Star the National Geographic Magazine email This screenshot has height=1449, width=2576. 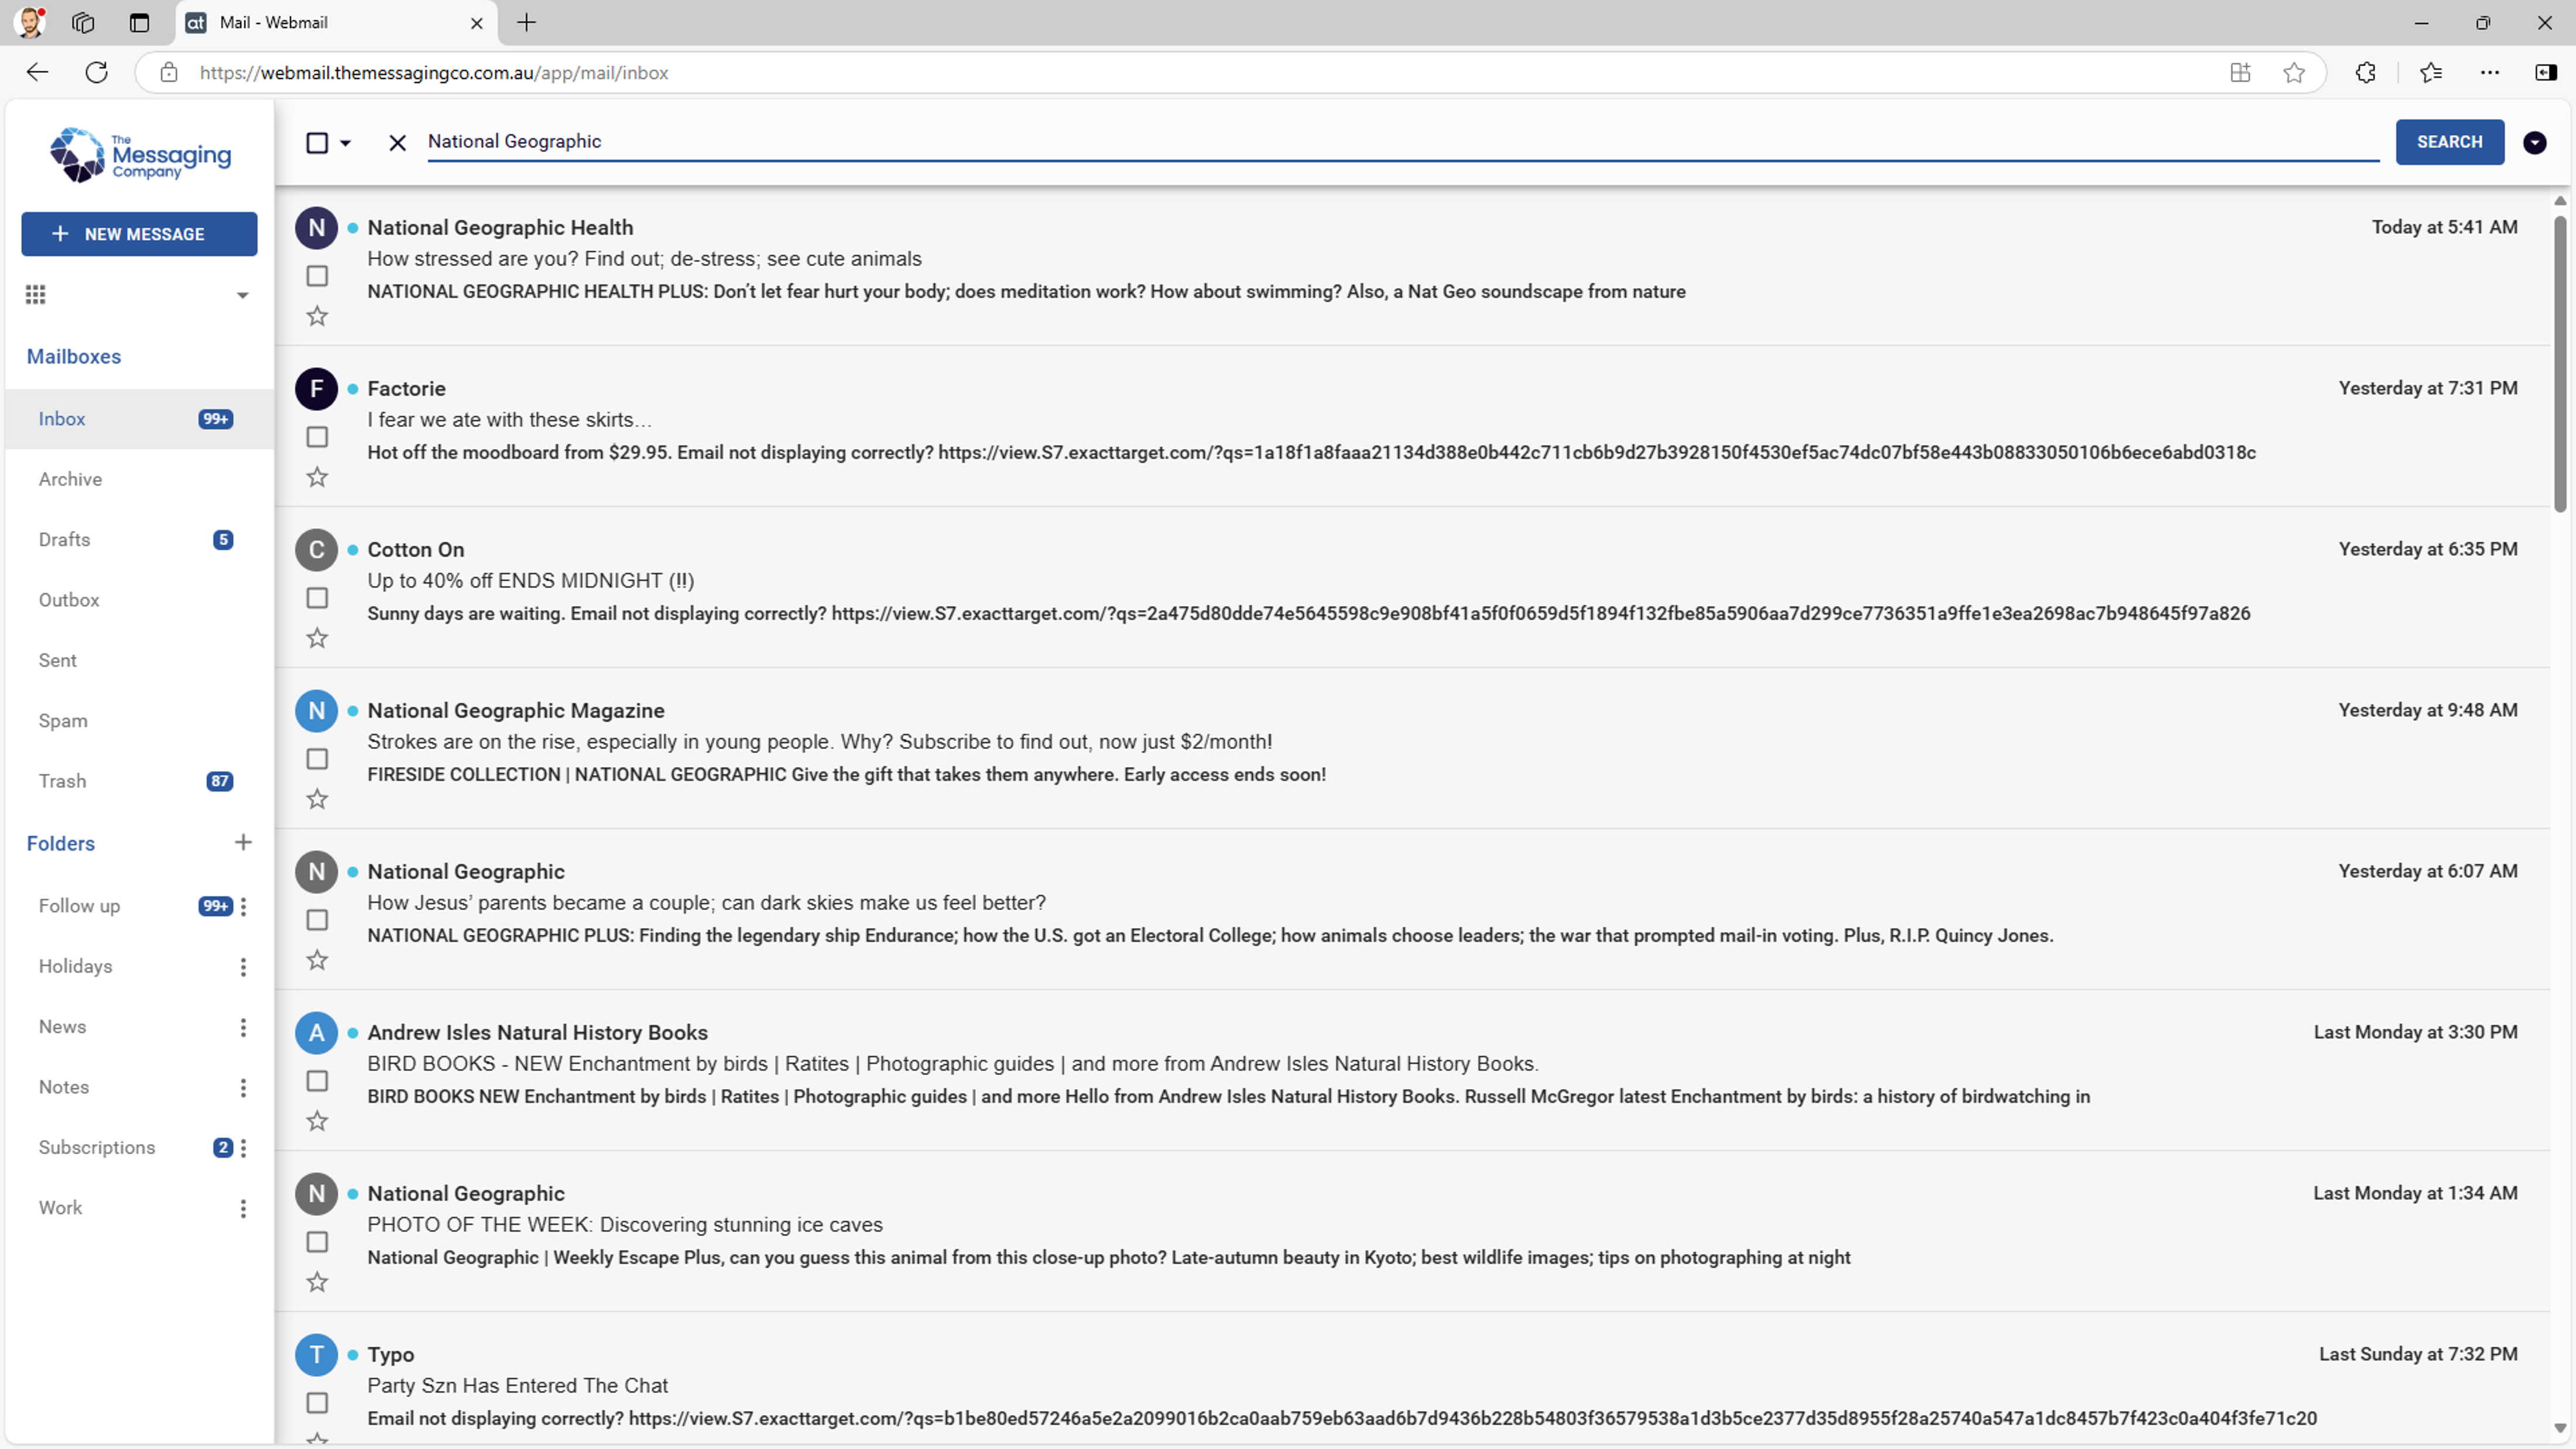coord(317,799)
